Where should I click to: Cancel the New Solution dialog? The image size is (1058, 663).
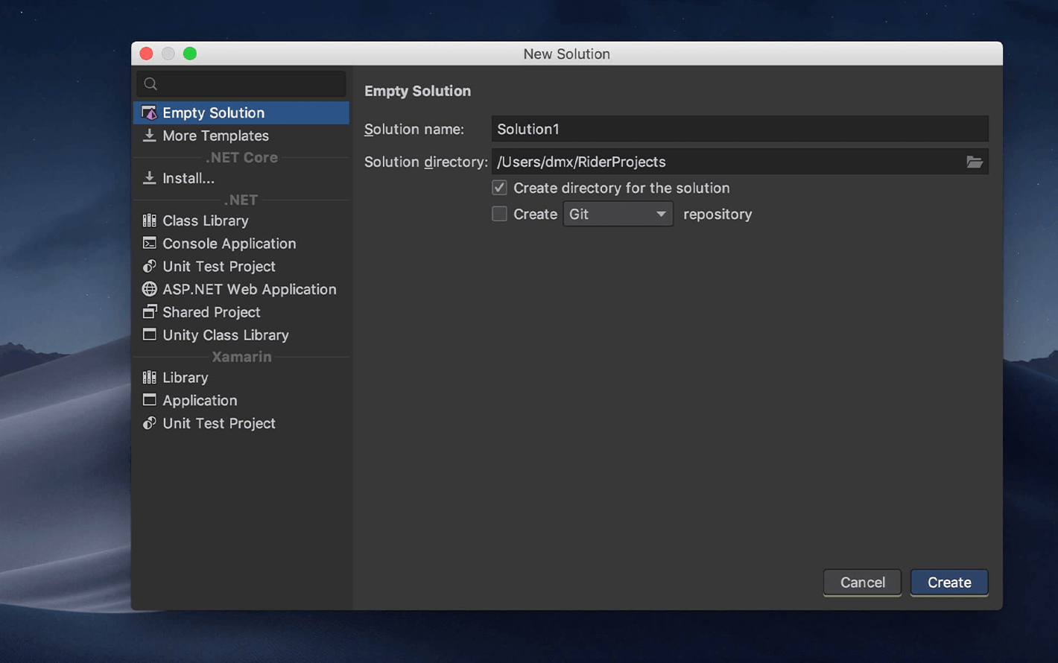862,583
